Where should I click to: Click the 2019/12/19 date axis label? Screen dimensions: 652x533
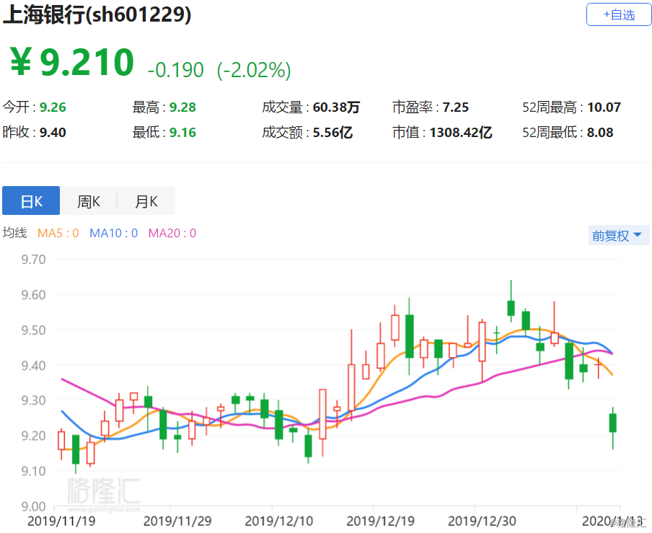381,521
